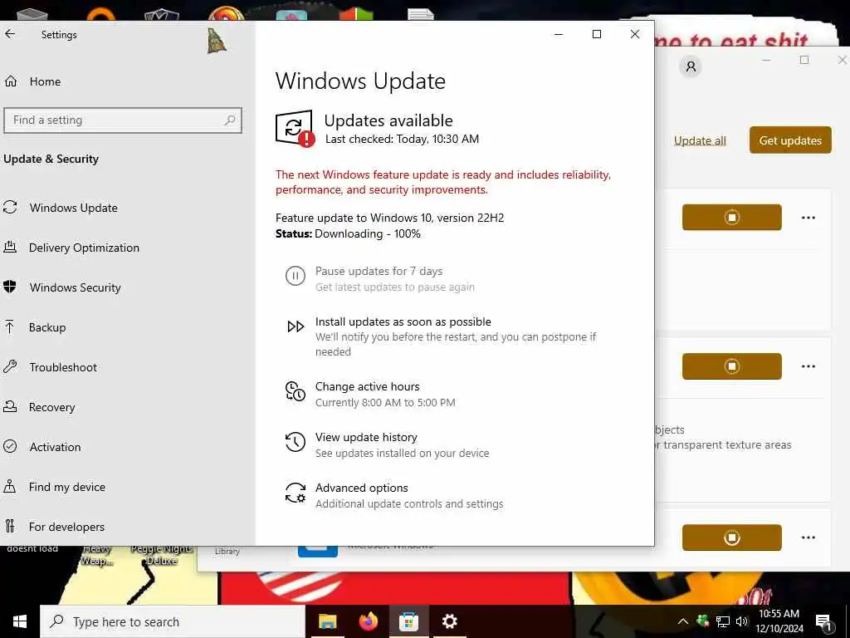Click the Updates available status icon
The width and height of the screenshot is (850, 638).
[295, 129]
